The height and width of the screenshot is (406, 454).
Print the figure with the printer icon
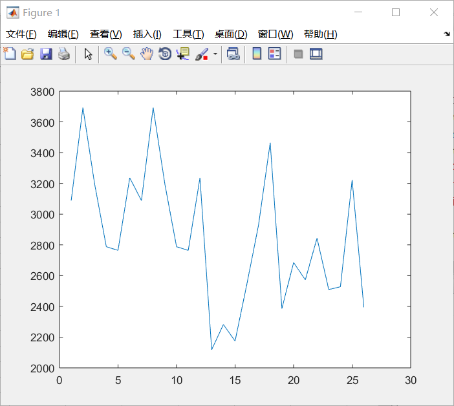pyautogui.click(x=64, y=54)
